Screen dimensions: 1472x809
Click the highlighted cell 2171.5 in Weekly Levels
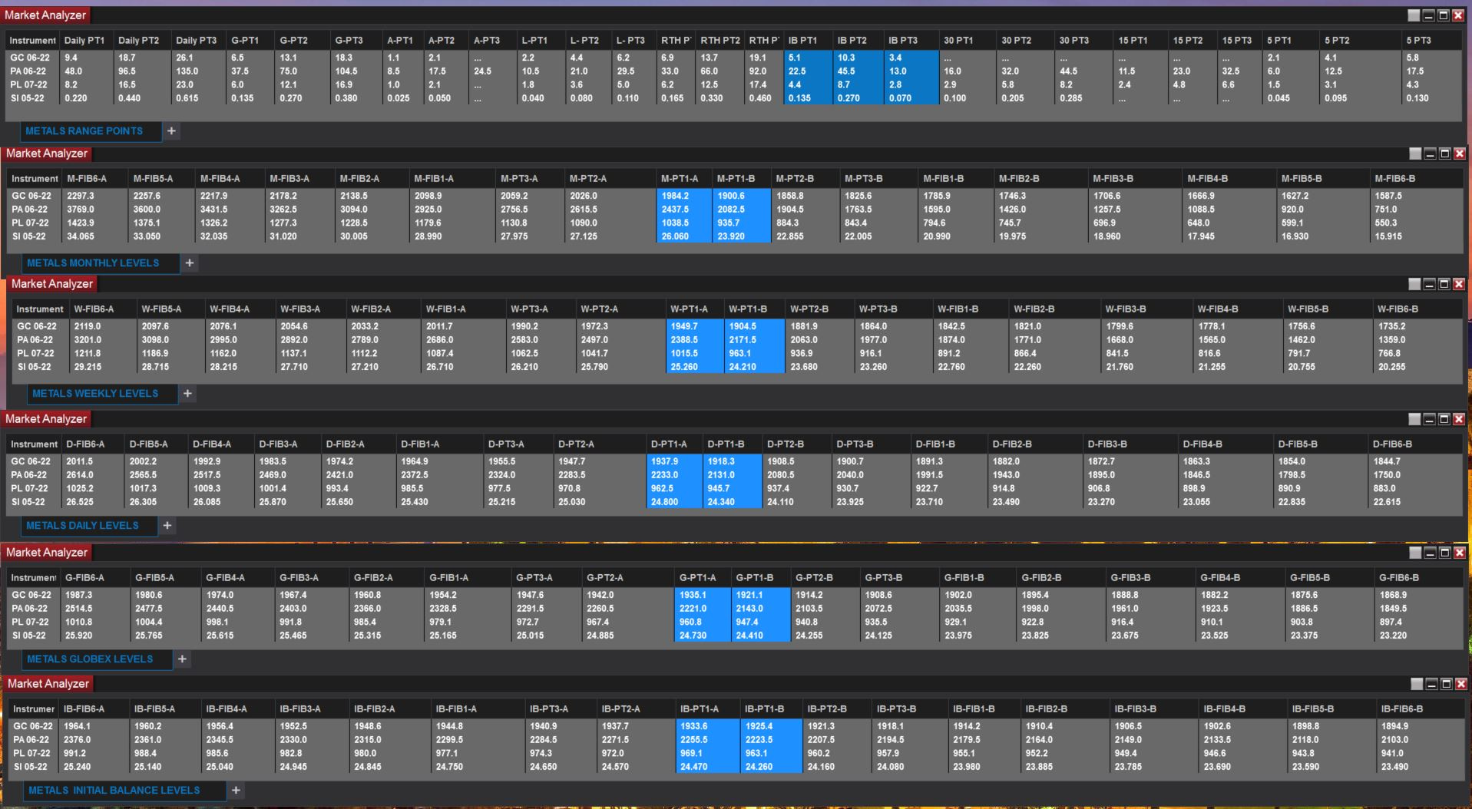[753, 340]
